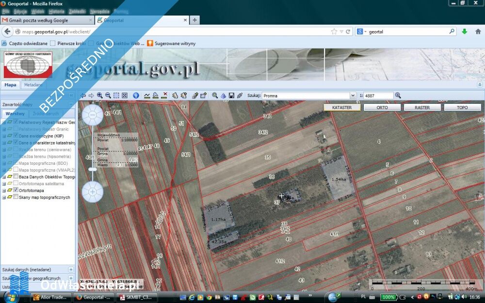Toggle Rzeźba terenu (hipsometria) checkbox
The width and height of the screenshot is (485, 303).
pos(16,156)
